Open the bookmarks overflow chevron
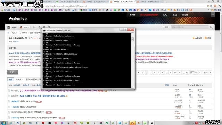Viewport: 222px width, 125px height. click(208, 10)
